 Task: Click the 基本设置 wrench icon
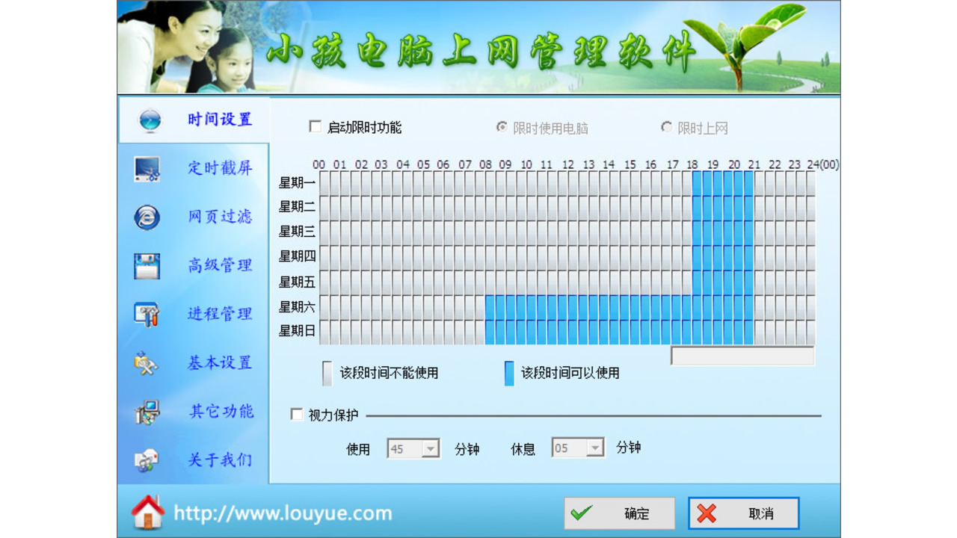(147, 363)
